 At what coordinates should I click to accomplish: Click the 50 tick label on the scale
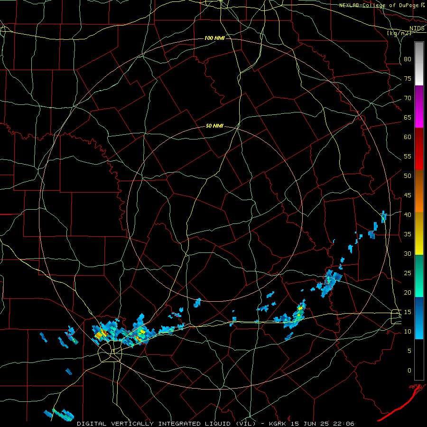tap(408, 176)
